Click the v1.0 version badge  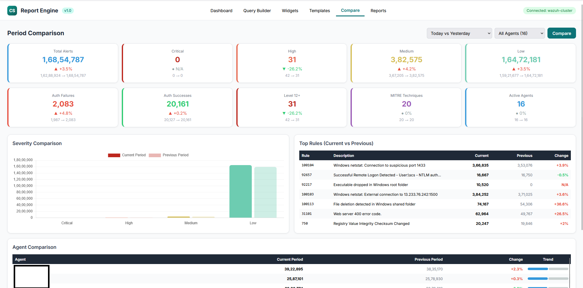tap(68, 10)
